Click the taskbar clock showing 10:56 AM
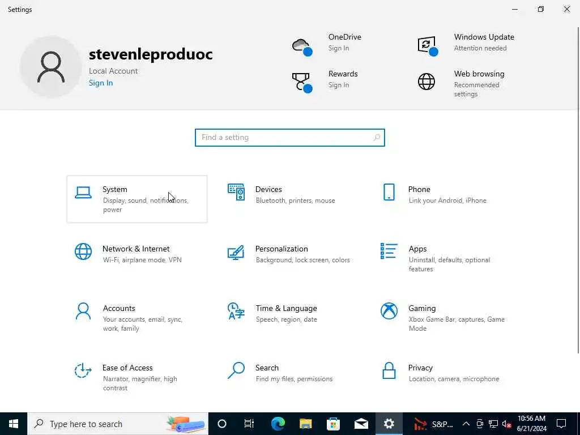 [x=531, y=424]
